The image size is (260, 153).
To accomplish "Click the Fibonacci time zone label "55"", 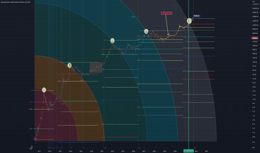I will (139, 148).
